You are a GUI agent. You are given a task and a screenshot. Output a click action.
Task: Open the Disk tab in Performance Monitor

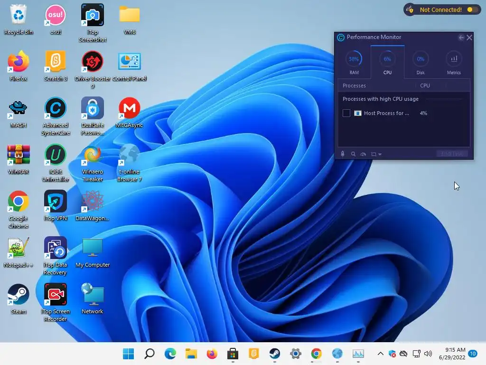point(421,62)
